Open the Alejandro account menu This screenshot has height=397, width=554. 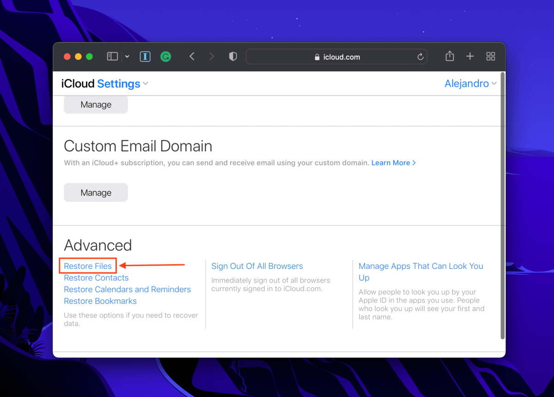[470, 83]
